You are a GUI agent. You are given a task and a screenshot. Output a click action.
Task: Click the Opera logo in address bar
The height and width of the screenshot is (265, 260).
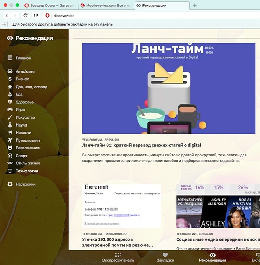click(47, 16)
